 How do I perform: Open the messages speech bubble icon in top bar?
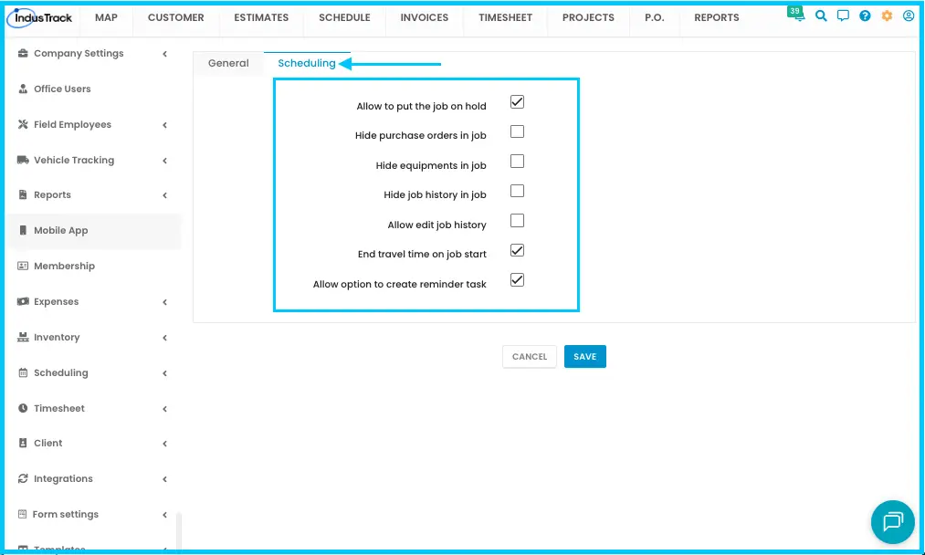(843, 16)
